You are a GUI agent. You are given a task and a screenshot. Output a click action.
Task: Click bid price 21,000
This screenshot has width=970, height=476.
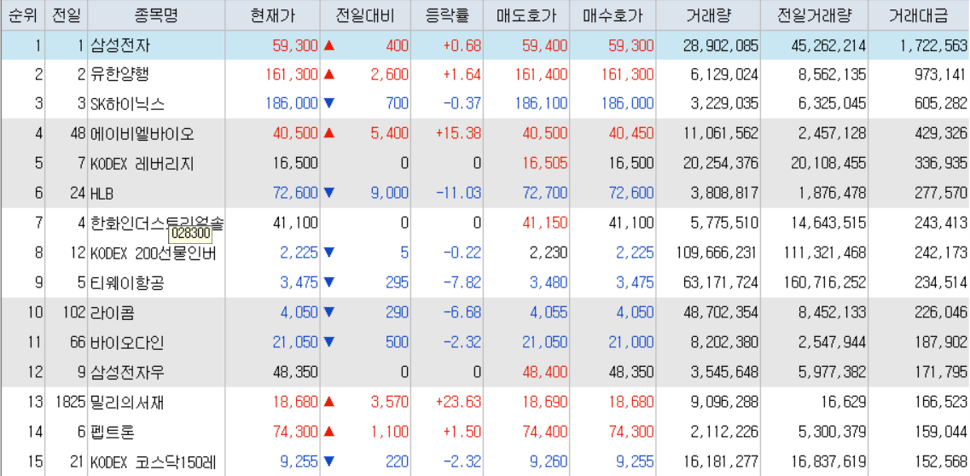click(x=630, y=342)
